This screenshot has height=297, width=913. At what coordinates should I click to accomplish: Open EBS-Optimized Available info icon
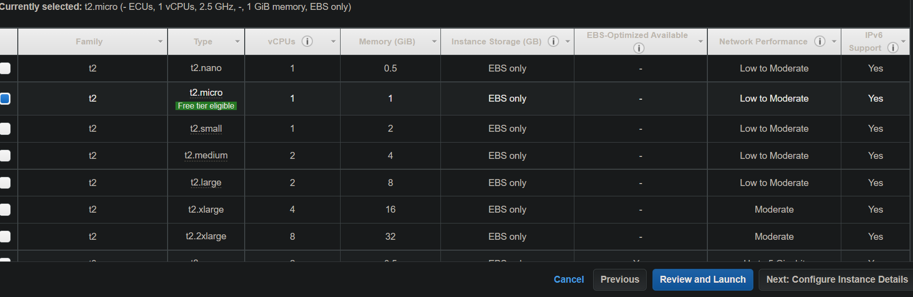pyautogui.click(x=639, y=48)
